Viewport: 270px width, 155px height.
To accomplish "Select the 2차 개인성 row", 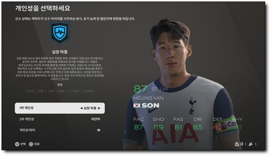I will tap(60, 119).
